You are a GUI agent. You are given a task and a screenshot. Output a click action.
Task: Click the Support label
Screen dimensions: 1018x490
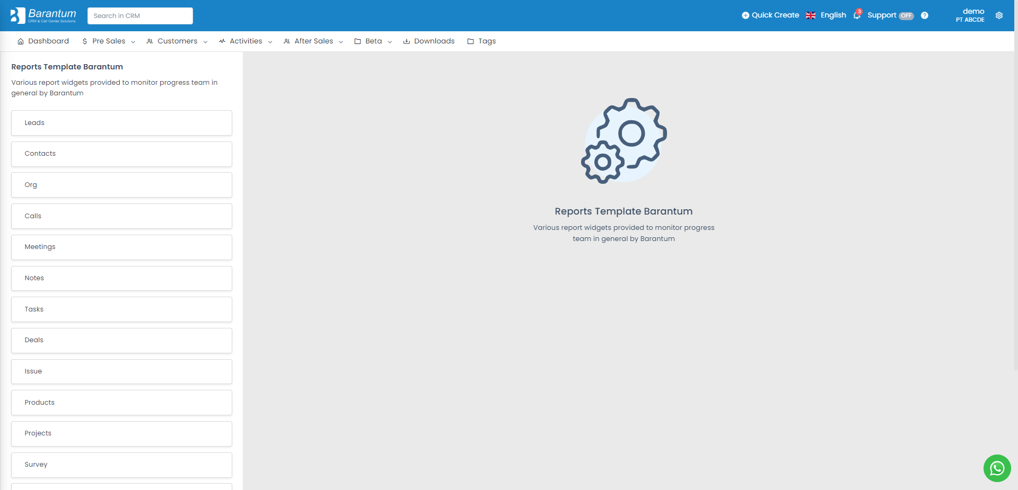[882, 15]
